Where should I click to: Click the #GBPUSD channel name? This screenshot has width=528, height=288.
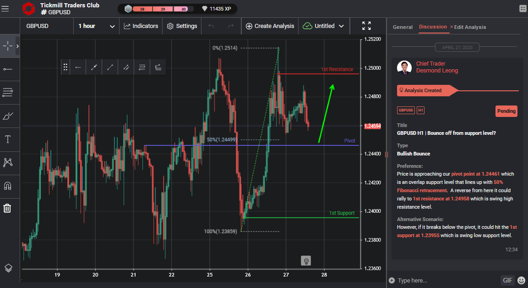click(55, 12)
